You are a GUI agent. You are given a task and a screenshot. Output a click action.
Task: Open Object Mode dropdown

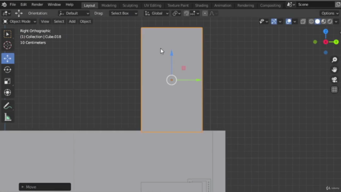[20, 21]
